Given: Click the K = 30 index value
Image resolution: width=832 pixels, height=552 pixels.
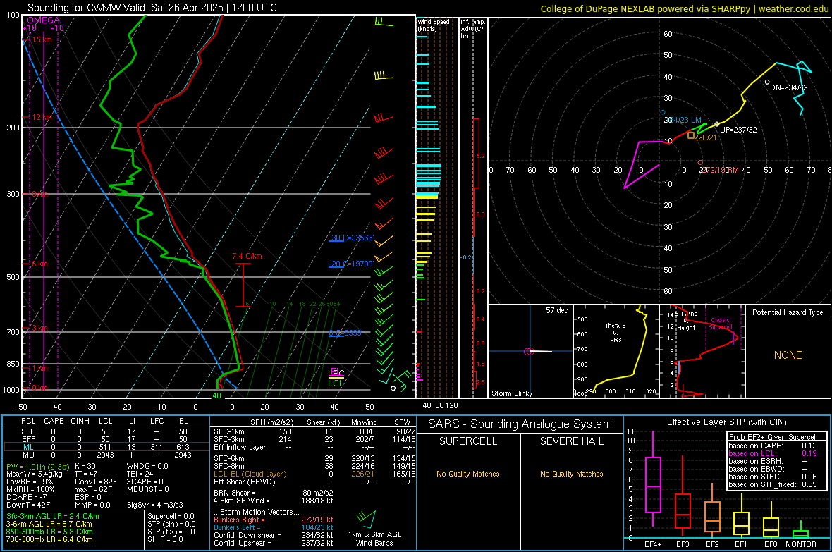Looking at the screenshot, I should click(x=85, y=466).
